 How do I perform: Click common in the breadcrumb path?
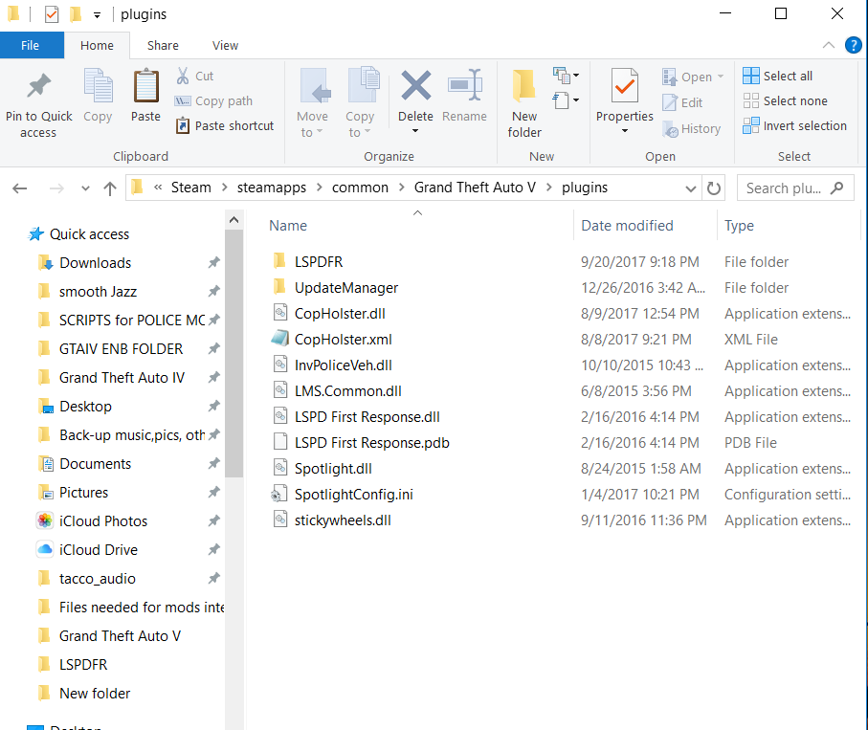[361, 188]
